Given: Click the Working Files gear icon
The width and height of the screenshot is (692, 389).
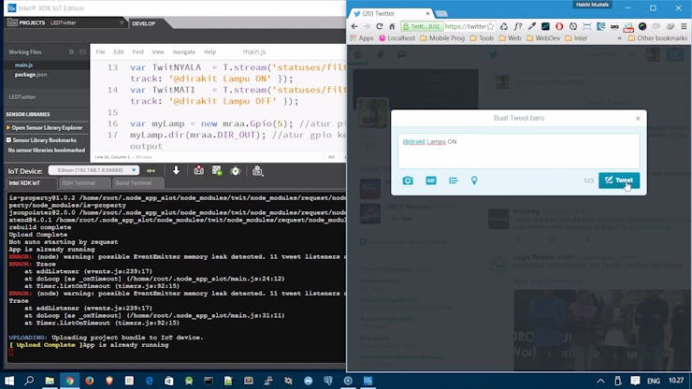Looking at the screenshot, I should (x=71, y=51).
